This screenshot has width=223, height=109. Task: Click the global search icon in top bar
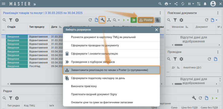(x=160, y=4)
